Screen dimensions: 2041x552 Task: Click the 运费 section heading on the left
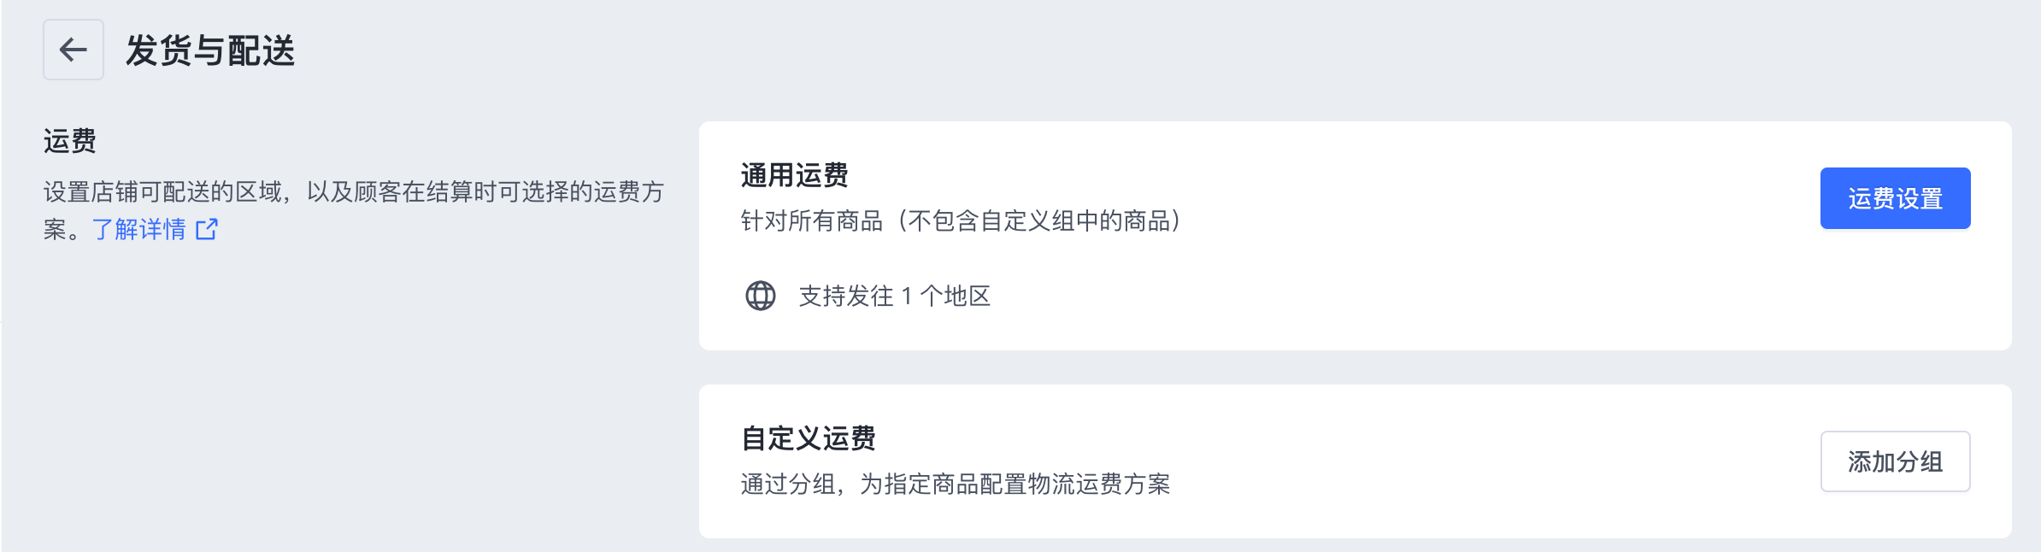(x=70, y=141)
